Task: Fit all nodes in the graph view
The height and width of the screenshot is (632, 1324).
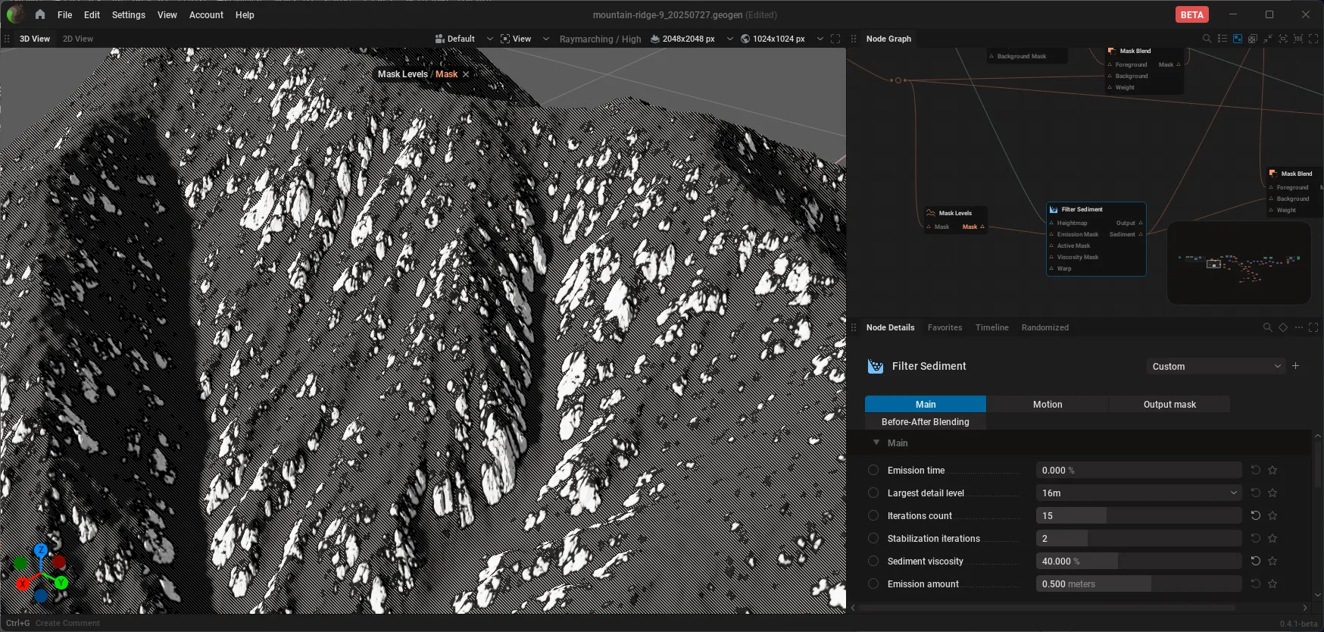Action: click(x=1283, y=39)
